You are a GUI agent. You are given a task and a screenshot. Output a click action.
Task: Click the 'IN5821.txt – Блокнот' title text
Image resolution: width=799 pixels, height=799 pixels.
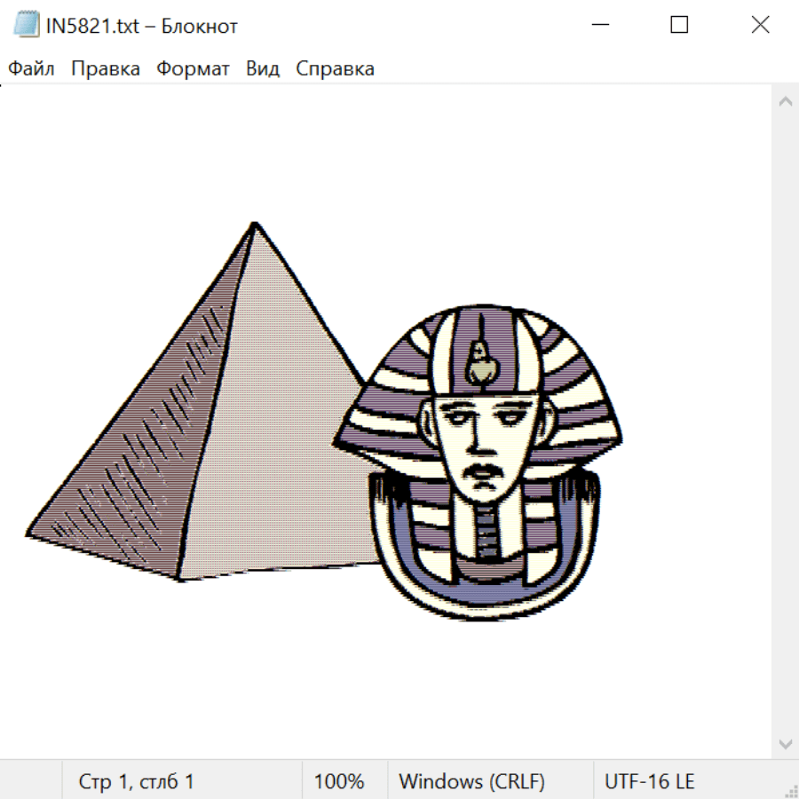[x=142, y=26]
